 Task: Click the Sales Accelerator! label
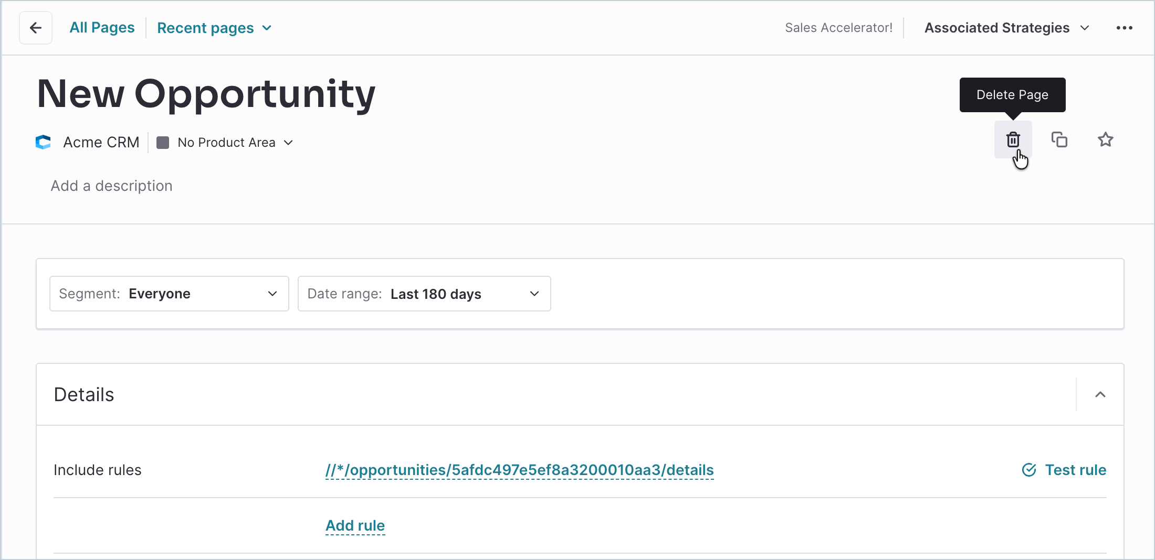838,28
